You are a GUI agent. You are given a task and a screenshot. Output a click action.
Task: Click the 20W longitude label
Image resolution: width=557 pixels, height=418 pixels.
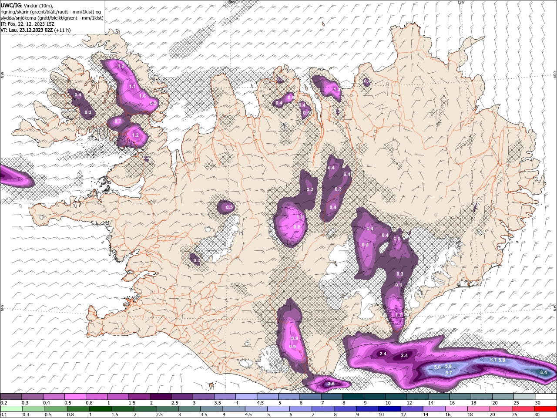coord(232,2)
